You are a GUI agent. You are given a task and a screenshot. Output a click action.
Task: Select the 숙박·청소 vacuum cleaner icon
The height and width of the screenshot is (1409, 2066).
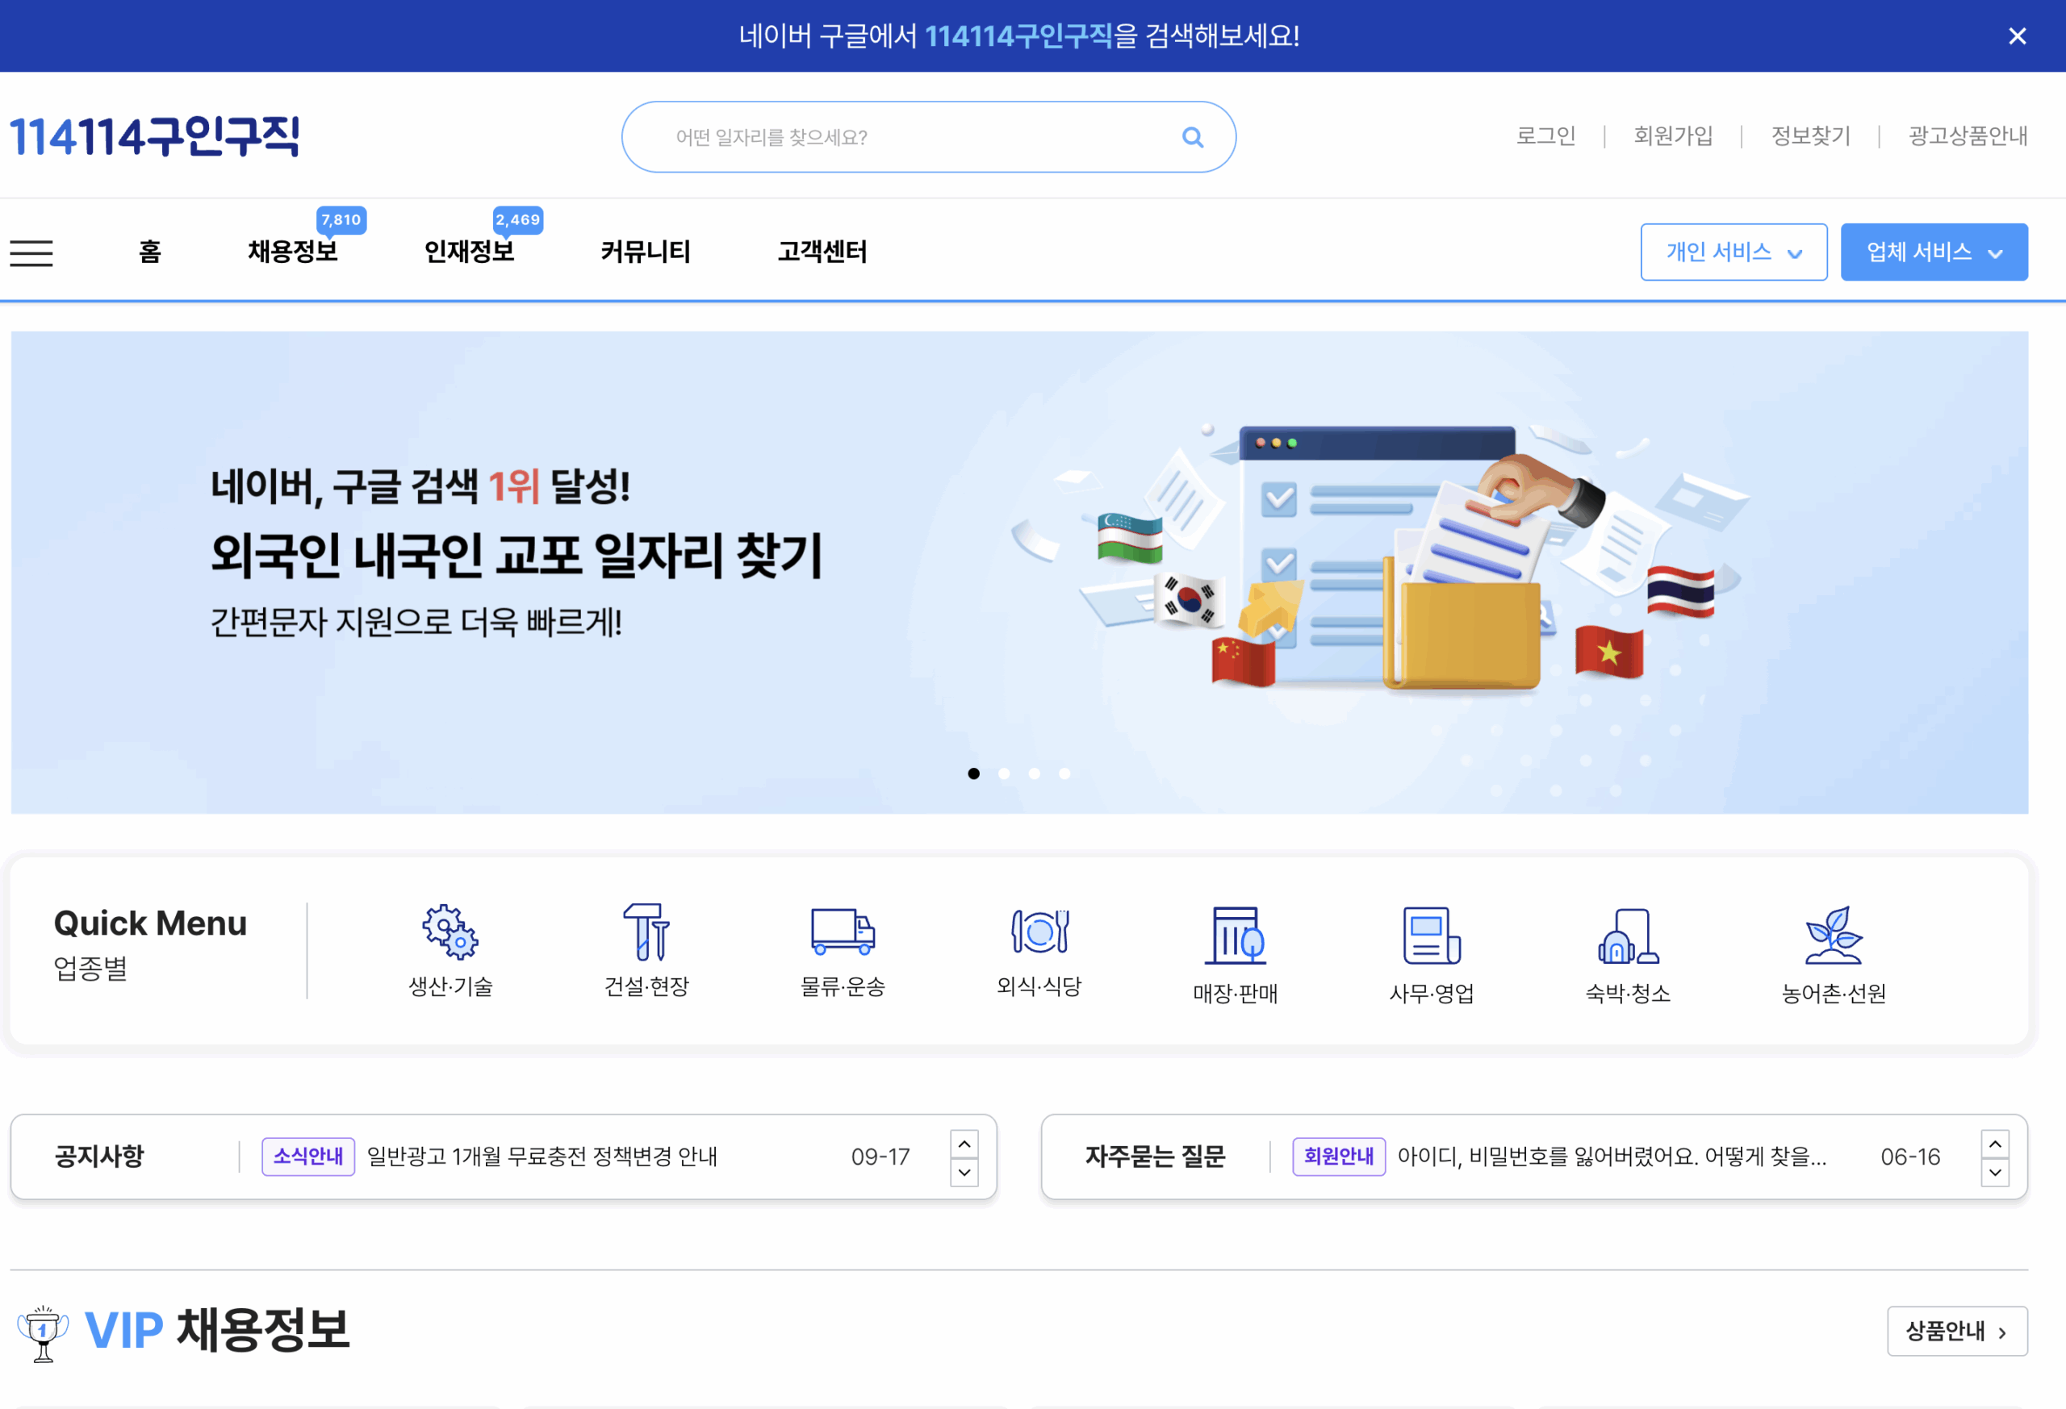pos(1628,936)
